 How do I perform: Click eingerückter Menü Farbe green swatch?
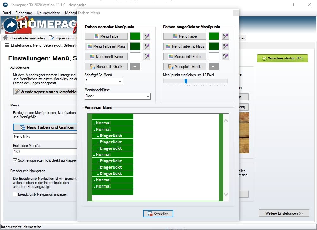[213, 36]
